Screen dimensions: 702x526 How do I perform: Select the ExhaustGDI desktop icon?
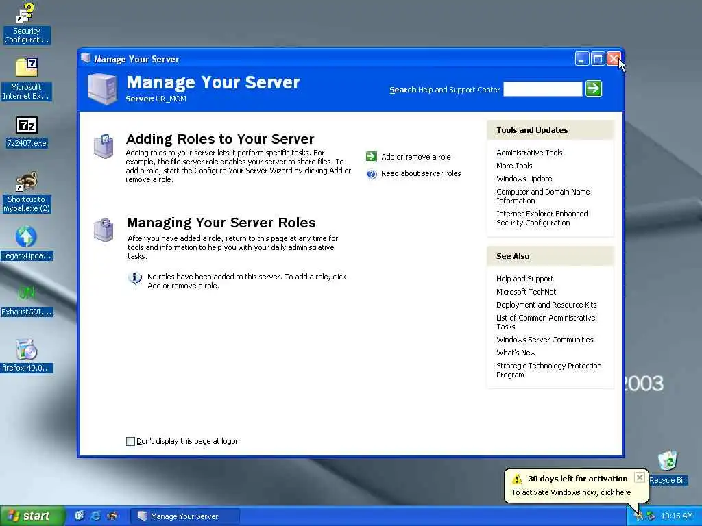(27, 301)
